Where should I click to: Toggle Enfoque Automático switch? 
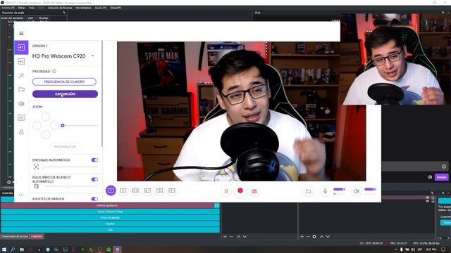point(94,160)
